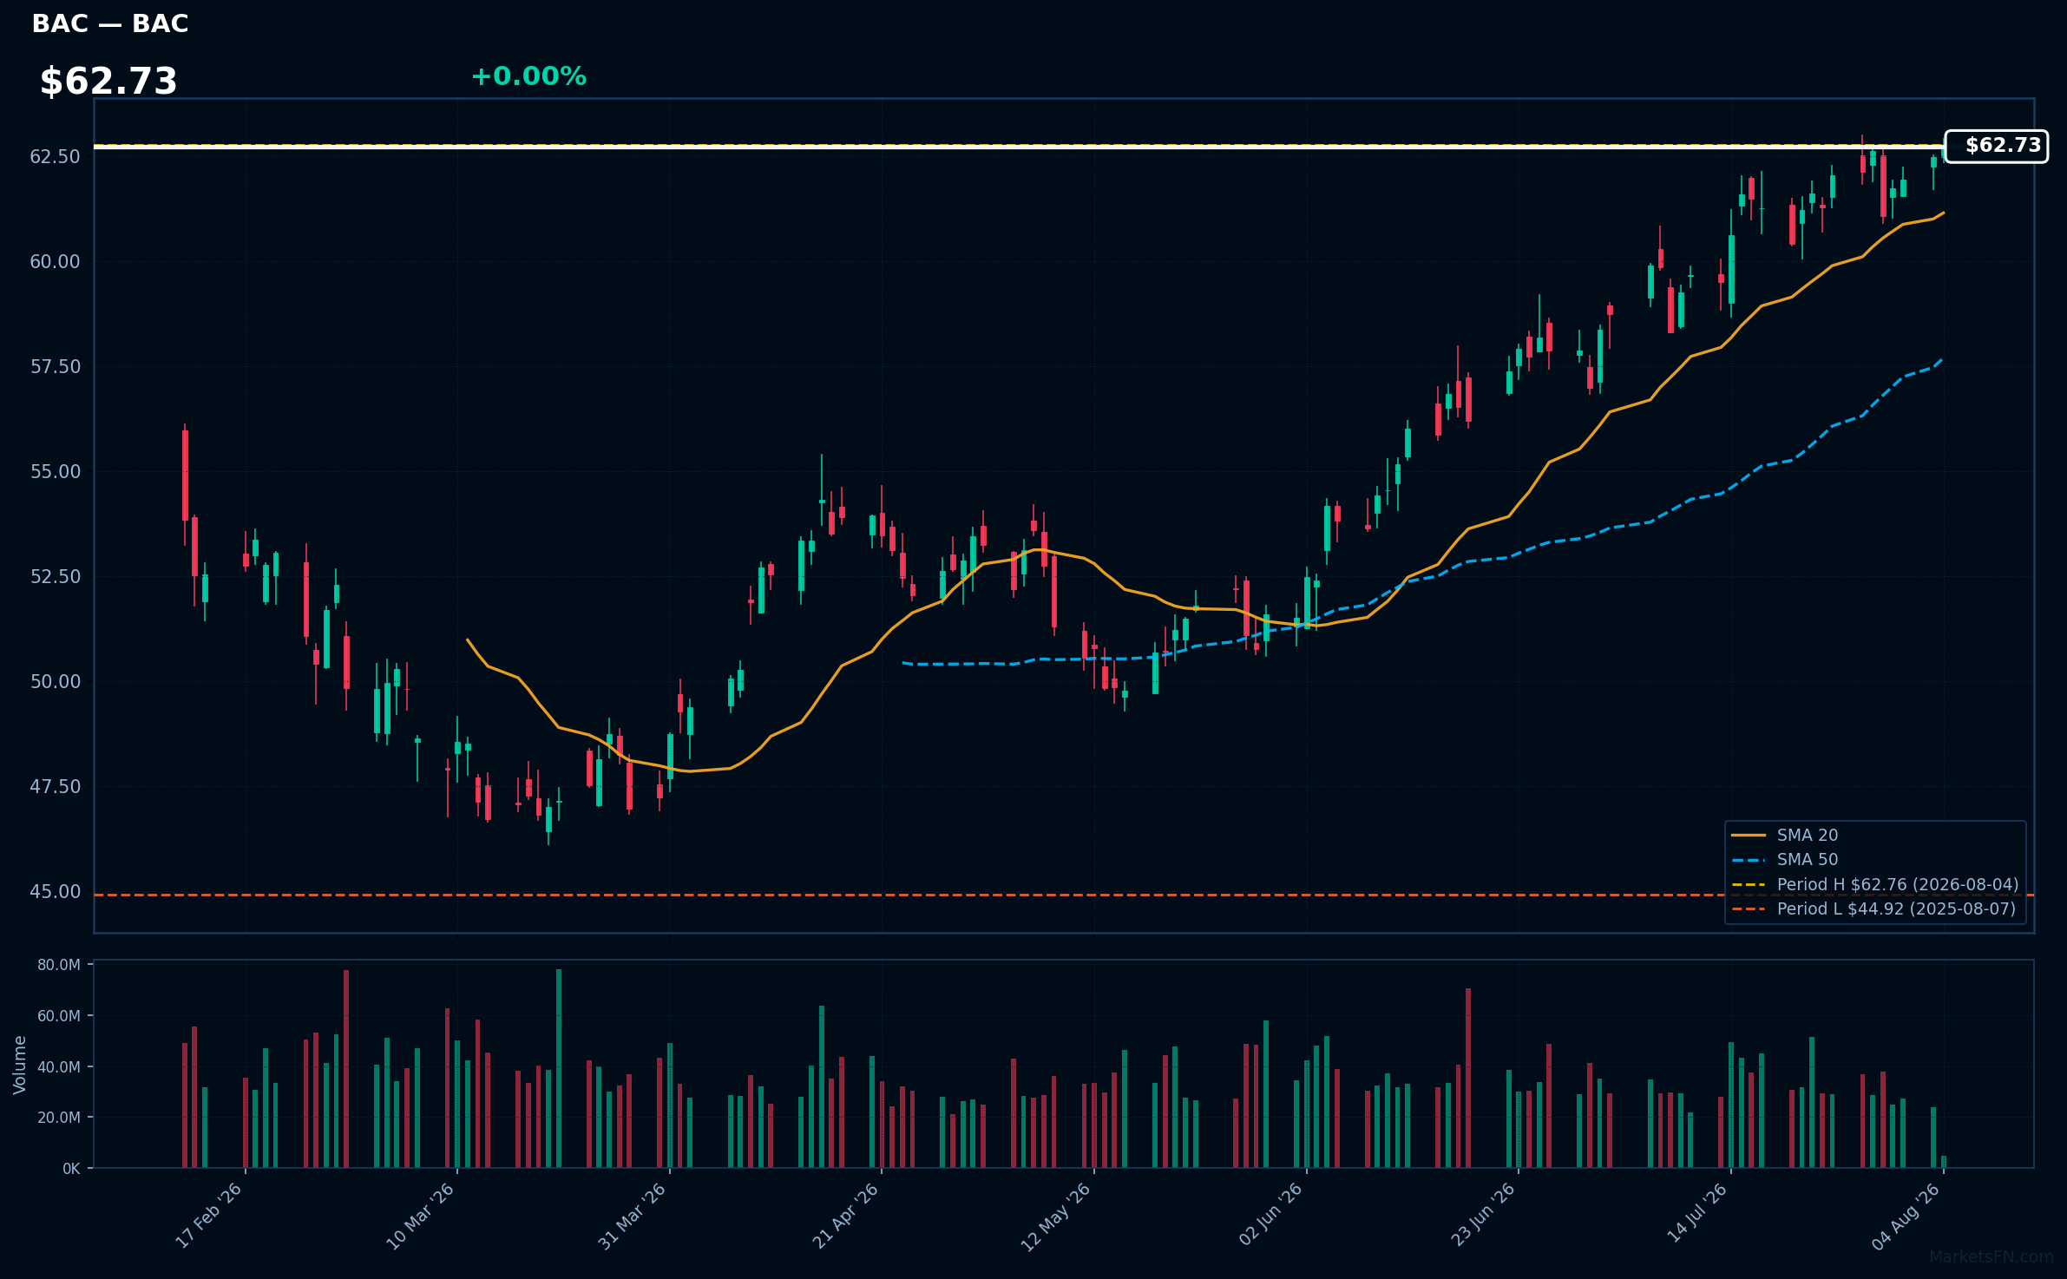Viewport: 2067px width, 1279px height.
Task: Select the 40.0M volume axis label
Action: coord(59,1067)
